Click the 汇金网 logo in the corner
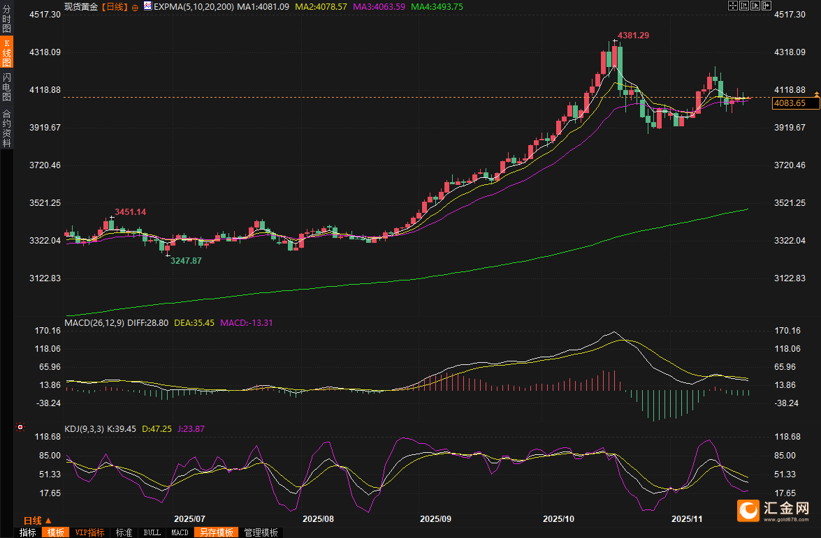821x538 pixels. pos(774,511)
